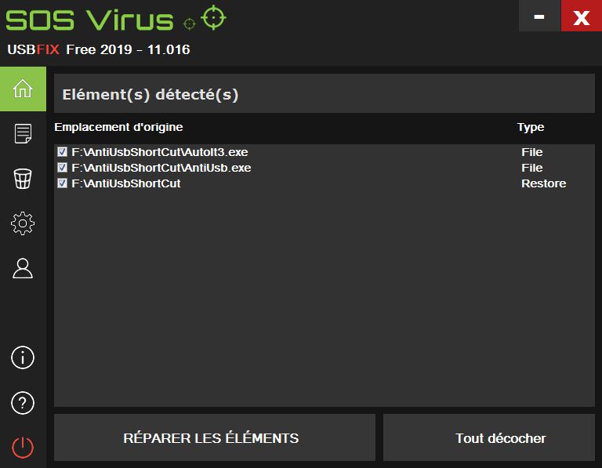Select the F:\AntiUsbShortCut\AntiUsb.exe row text
The height and width of the screenshot is (468, 602).
(161, 168)
